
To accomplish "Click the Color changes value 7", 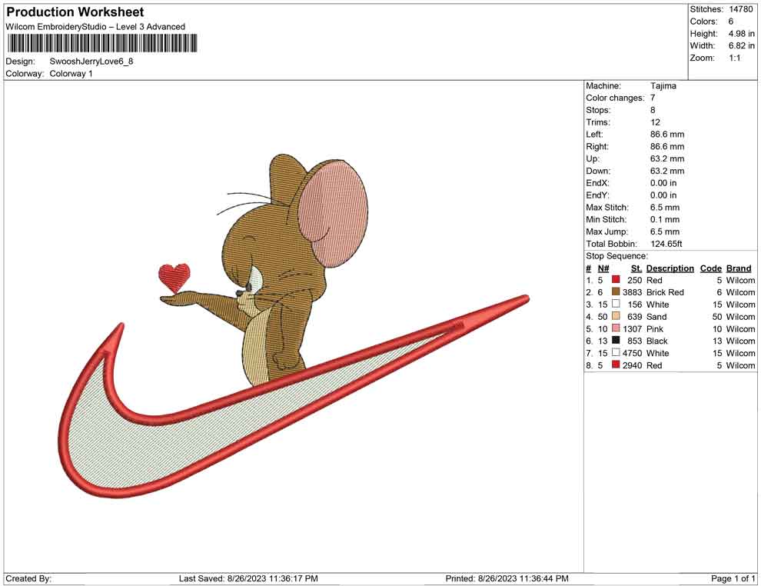I will coord(653,98).
